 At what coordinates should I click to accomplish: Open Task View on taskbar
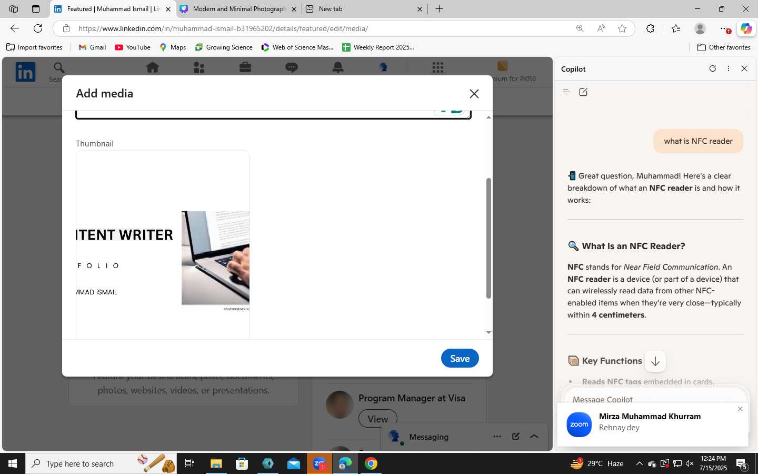click(x=189, y=463)
